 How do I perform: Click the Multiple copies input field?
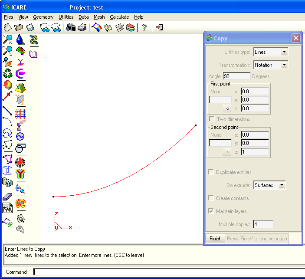[263, 224]
